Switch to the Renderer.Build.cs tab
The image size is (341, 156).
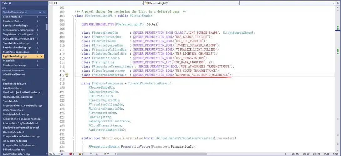coord(13,21)
